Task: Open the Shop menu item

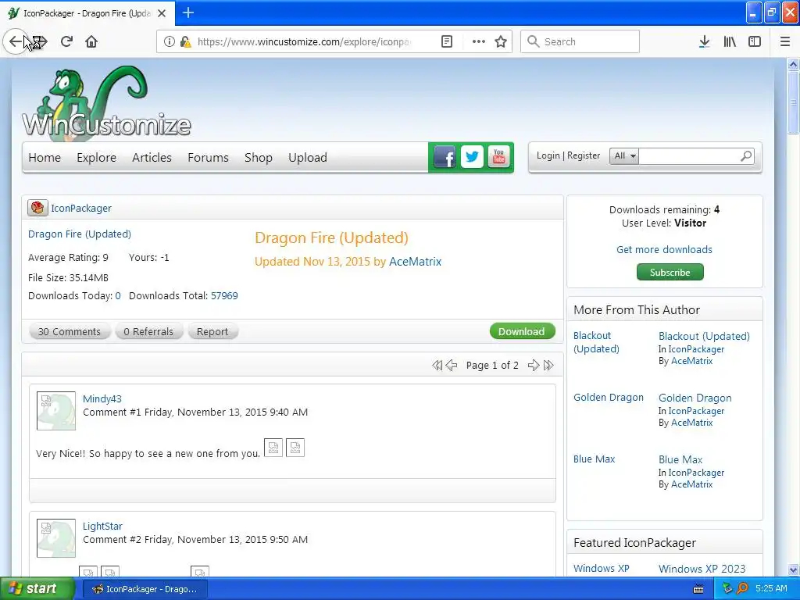Action: pyautogui.click(x=258, y=158)
